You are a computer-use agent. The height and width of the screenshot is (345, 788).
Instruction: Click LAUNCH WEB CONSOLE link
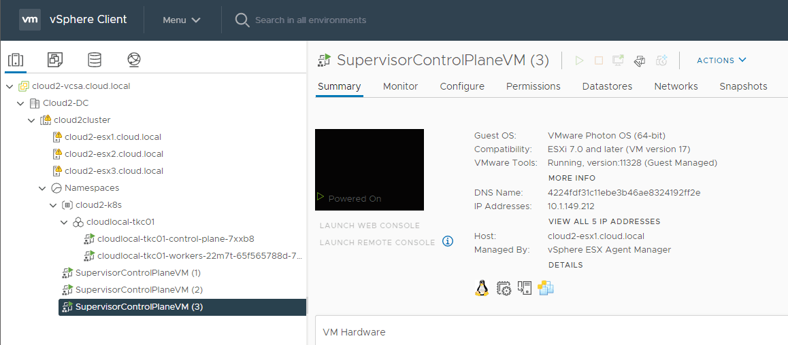coord(370,225)
